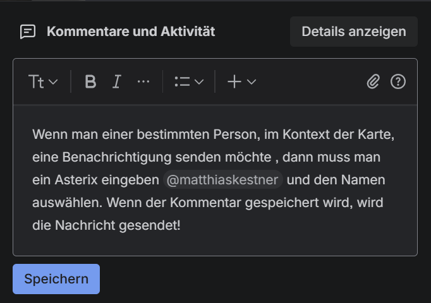The height and width of the screenshot is (303, 431).
Task: Open the editor help question mark icon
Action: [x=398, y=81]
